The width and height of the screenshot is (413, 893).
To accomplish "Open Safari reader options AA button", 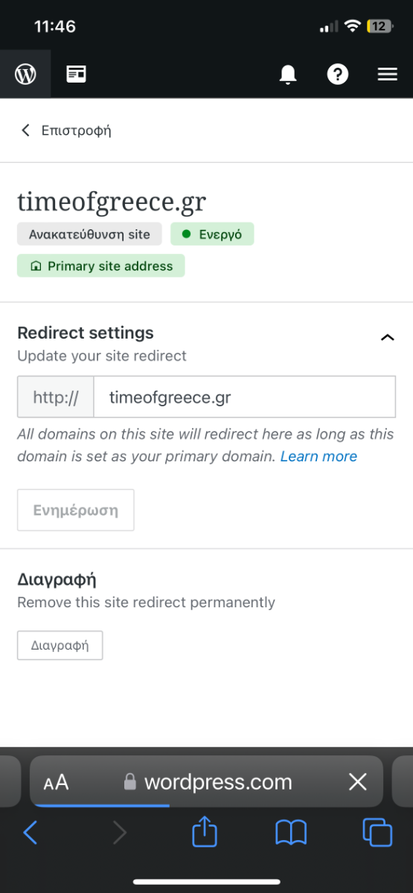I will click(56, 782).
